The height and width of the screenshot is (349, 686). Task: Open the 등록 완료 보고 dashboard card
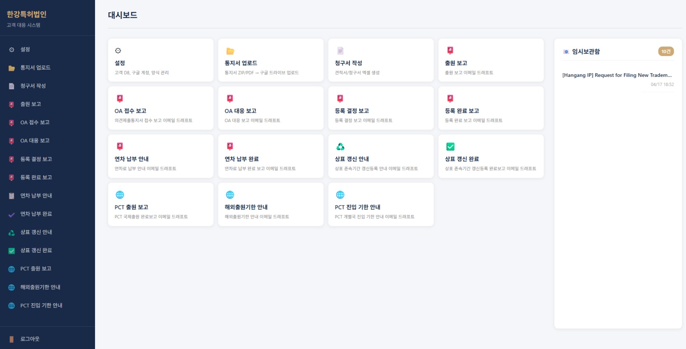pyautogui.click(x=491, y=108)
